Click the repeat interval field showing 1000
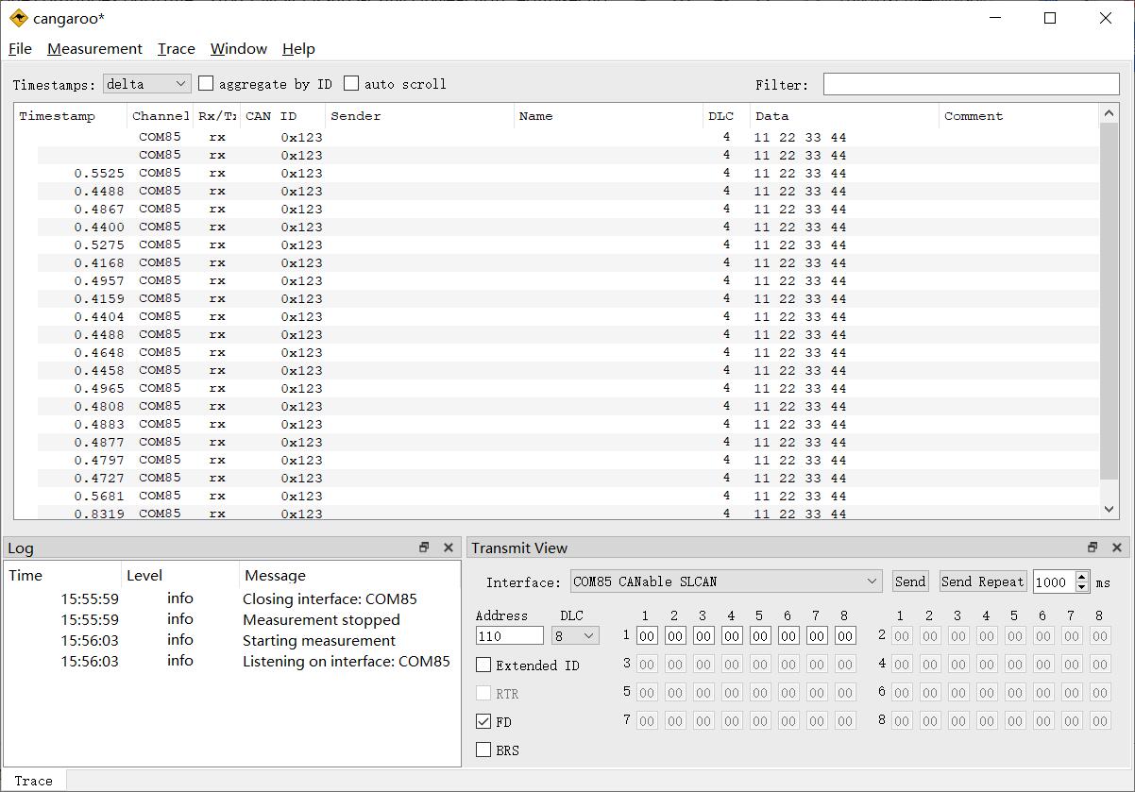This screenshot has height=792, width=1135. pos(1054,581)
